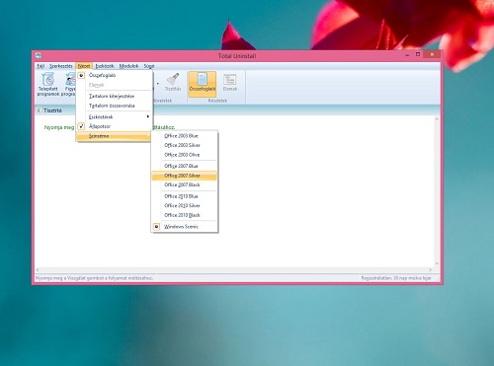Viewport: 494px width, 366px height.
Task: Close the open Nézet menu from the menu bar
Action: pyautogui.click(x=84, y=66)
